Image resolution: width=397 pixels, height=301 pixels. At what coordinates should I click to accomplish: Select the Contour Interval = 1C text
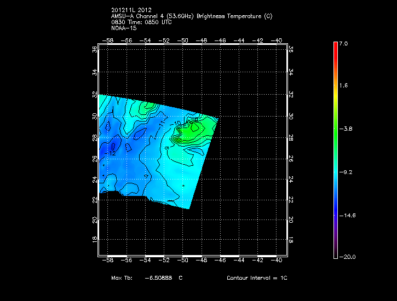point(257,278)
